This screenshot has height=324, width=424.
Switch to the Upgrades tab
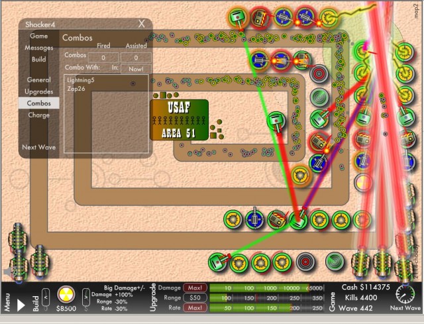[38, 91]
